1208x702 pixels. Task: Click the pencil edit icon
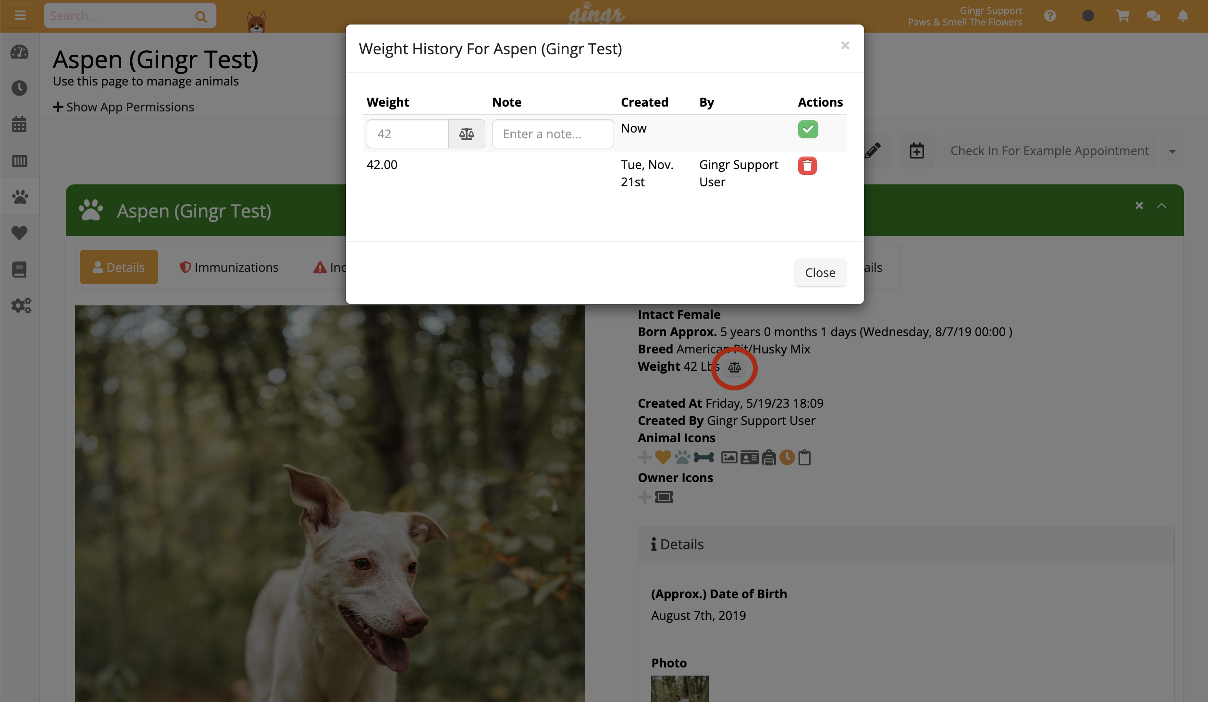click(873, 151)
